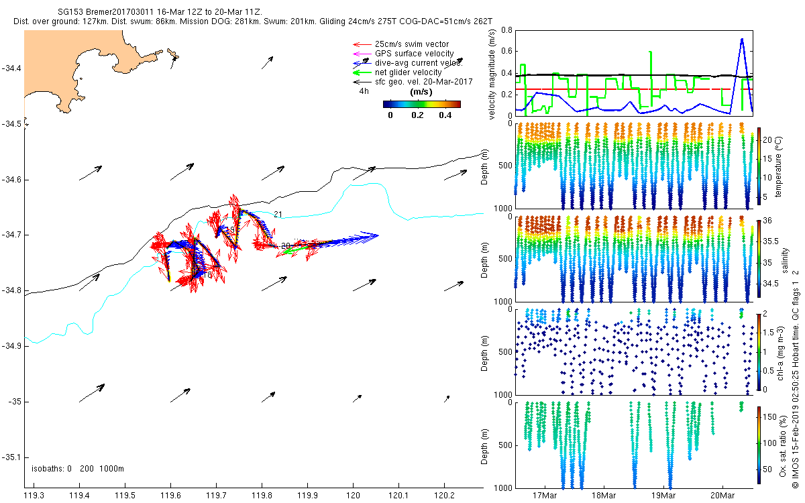Viewport: 805px width, 503px height.
Task: Click dive number 21 label on map
Action: [x=278, y=214]
